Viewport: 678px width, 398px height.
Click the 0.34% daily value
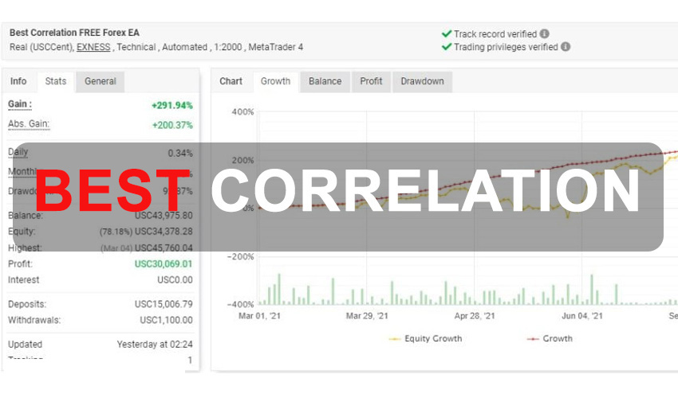(180, 154)
